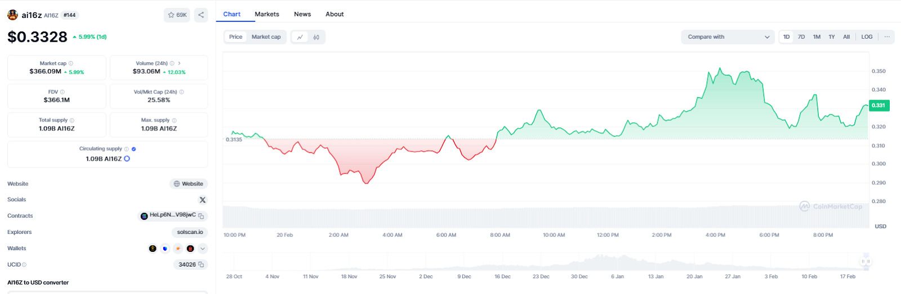Set chart range to 7D
Viewport: 901px width, 294px height.
pos(801,37)
